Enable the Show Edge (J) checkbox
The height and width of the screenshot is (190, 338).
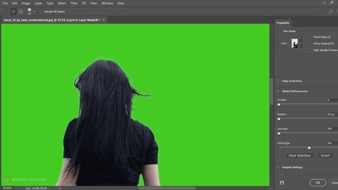click(311, 37)
